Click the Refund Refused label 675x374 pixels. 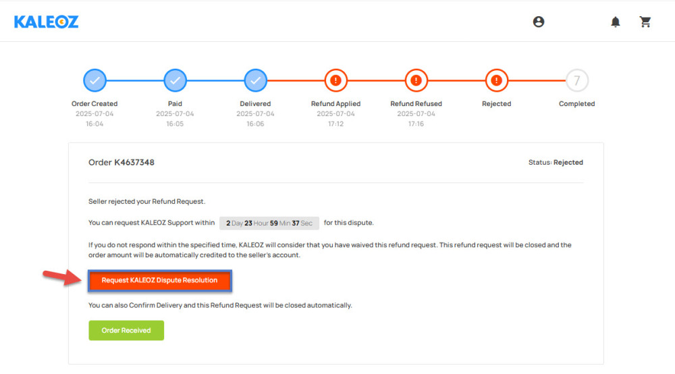pos(416,104)
